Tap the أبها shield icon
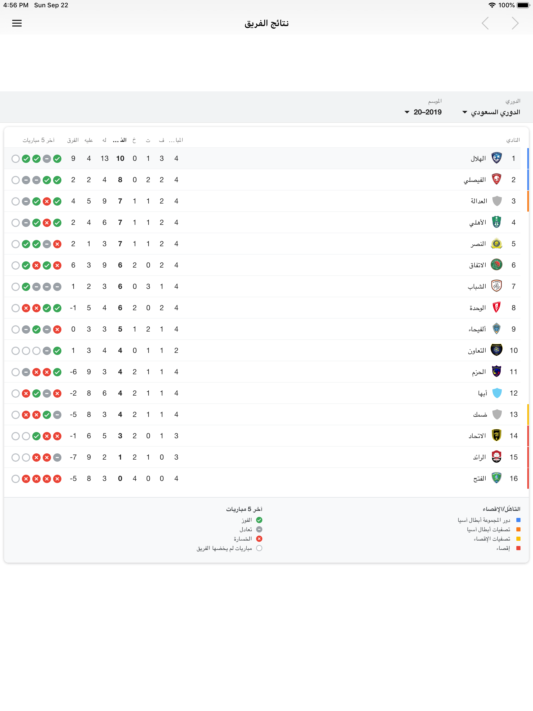The image size is (533, 711). (497, 393)
